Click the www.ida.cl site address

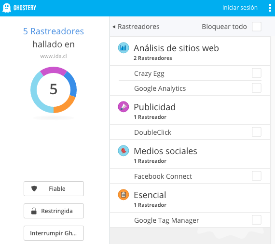pos(54,56)
